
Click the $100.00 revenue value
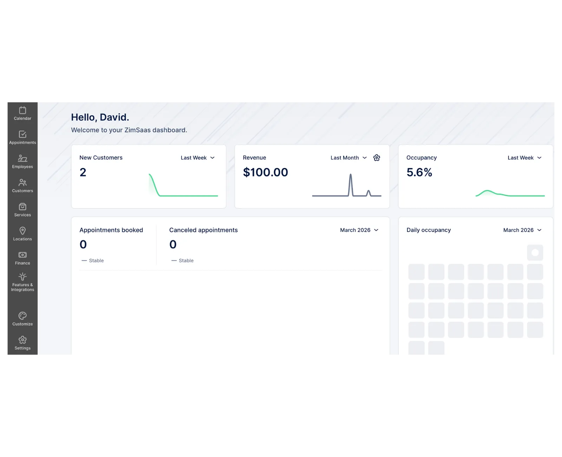(x=266, y=172)
